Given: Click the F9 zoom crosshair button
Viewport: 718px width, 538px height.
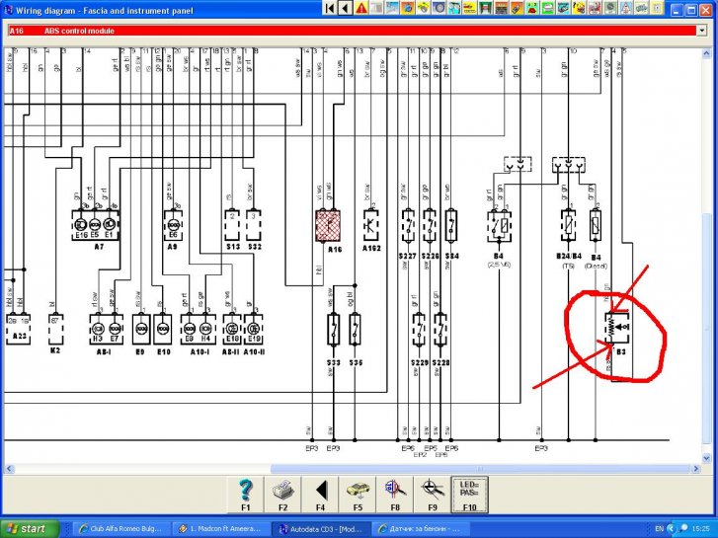Looking at the screenshot, I should click(431, 493).
